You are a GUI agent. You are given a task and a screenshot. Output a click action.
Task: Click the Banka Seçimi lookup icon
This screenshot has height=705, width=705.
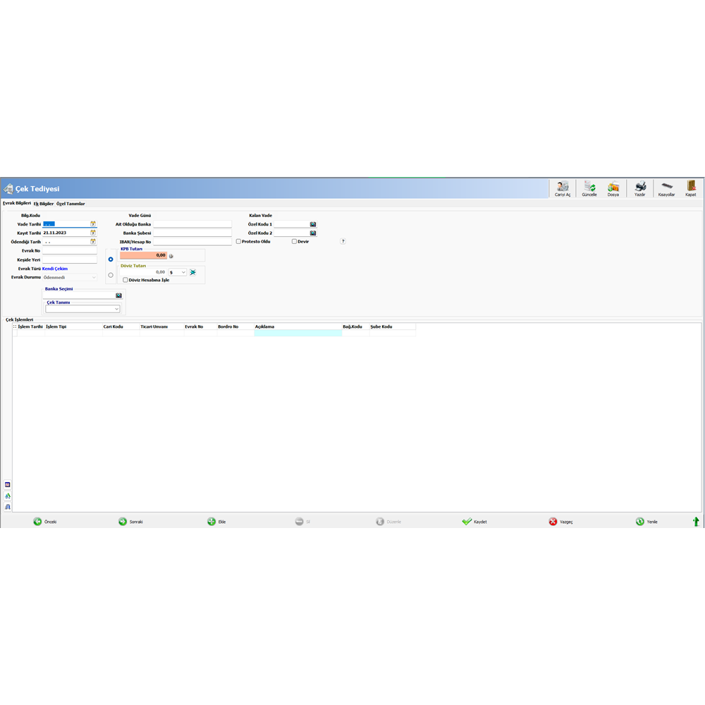tap(119, 295)
